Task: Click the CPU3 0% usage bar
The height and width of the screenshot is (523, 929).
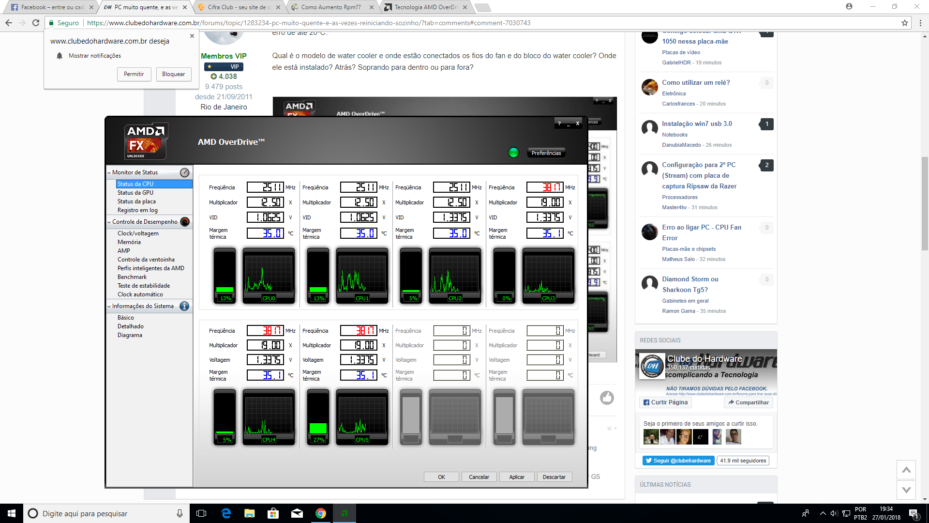Action: click(504, 276)
